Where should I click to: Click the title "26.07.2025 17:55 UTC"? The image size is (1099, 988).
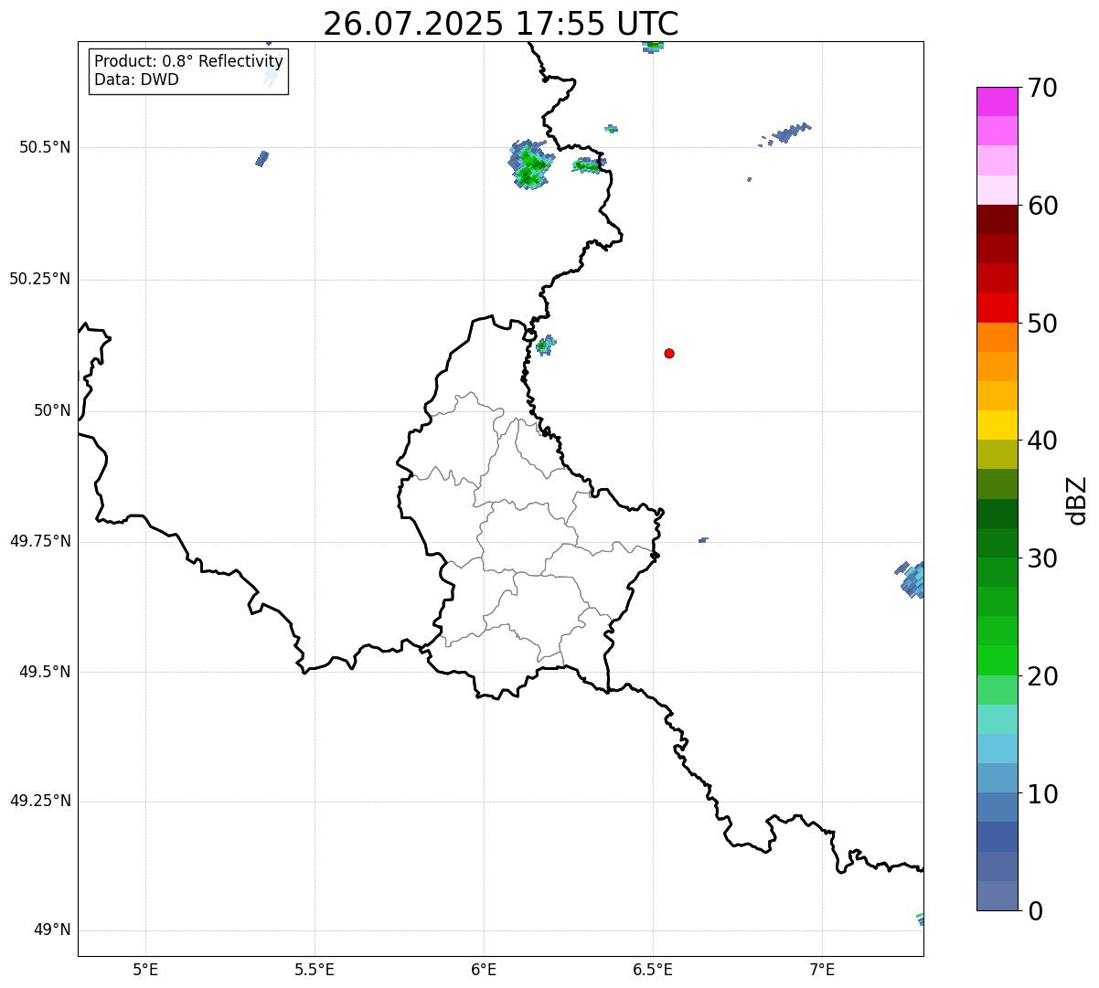500,23
